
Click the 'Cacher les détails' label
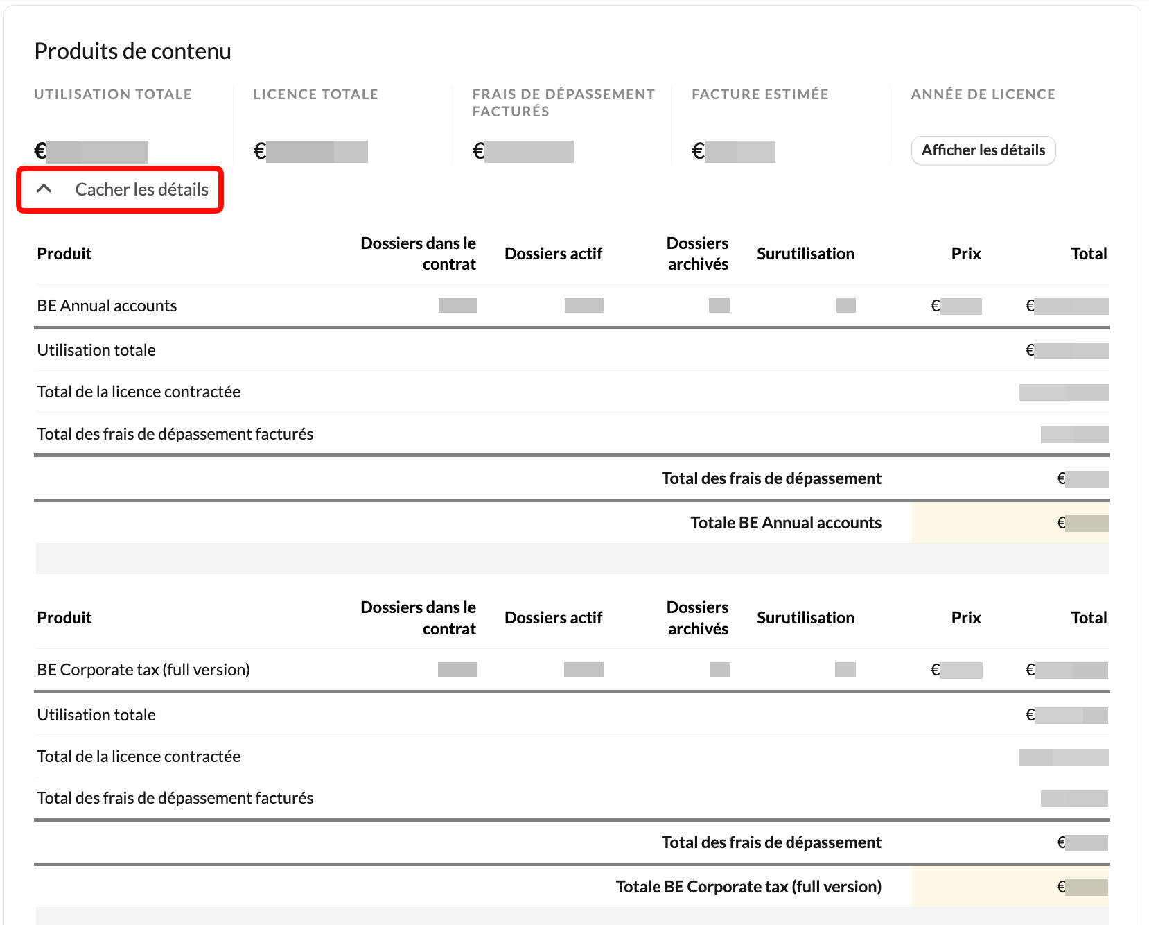pyautogui.click(x=141, y=189)
